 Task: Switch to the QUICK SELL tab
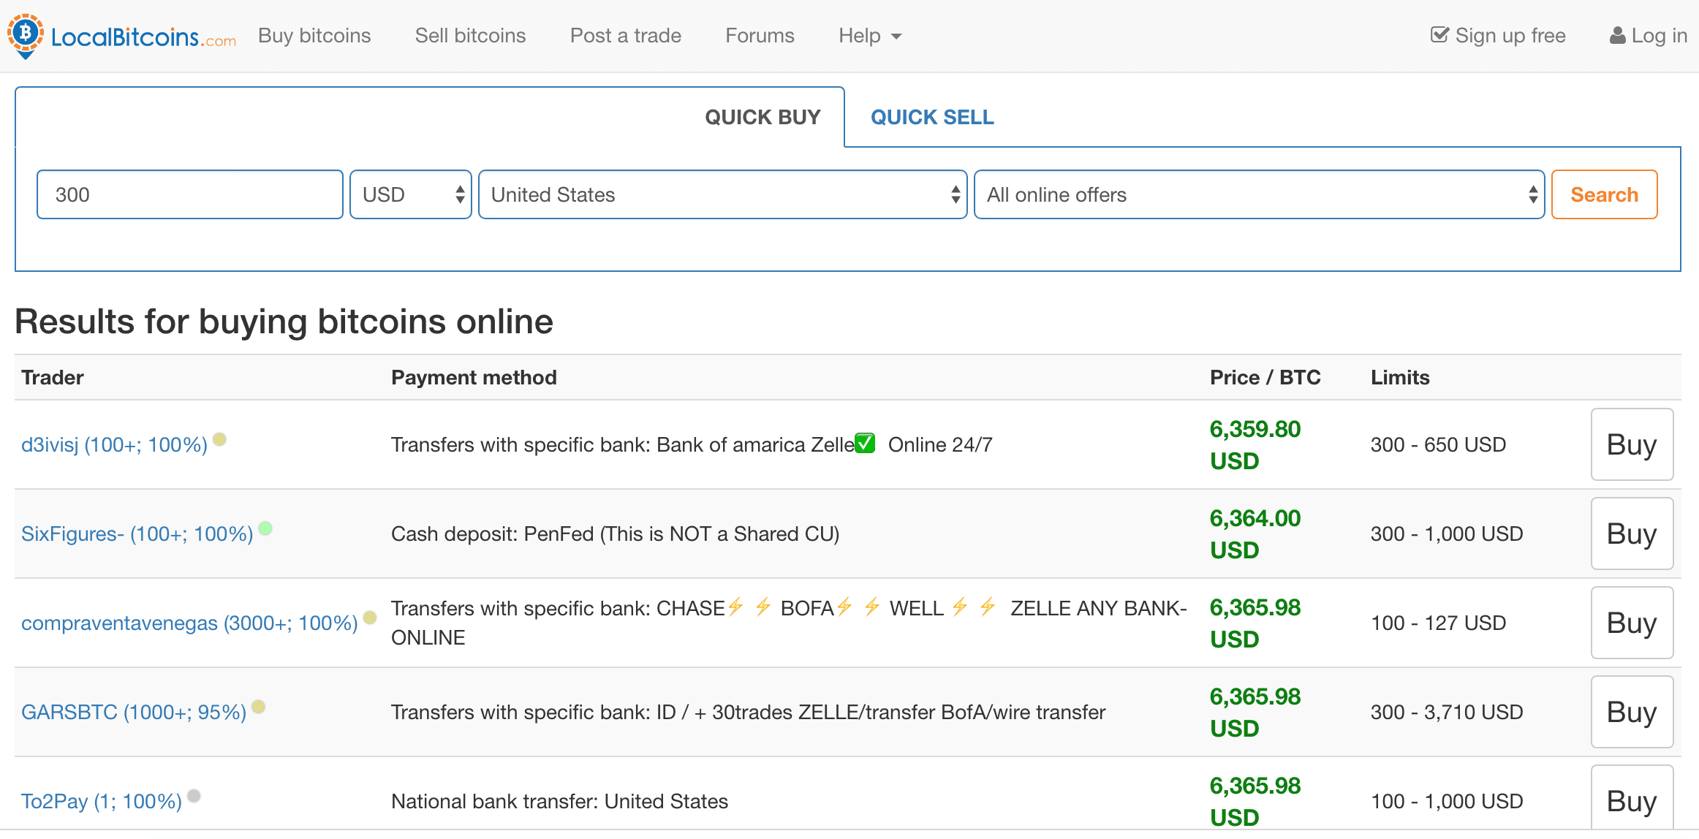(x=932, y=117)
